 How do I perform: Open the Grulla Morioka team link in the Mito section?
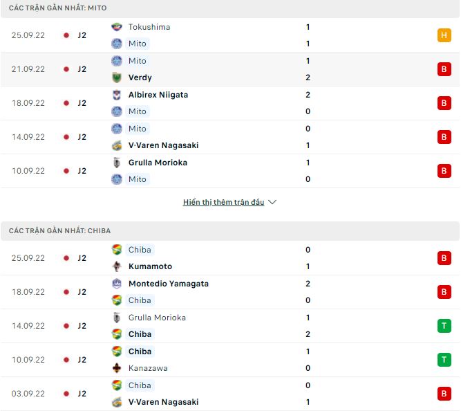(x=158, y=163)
